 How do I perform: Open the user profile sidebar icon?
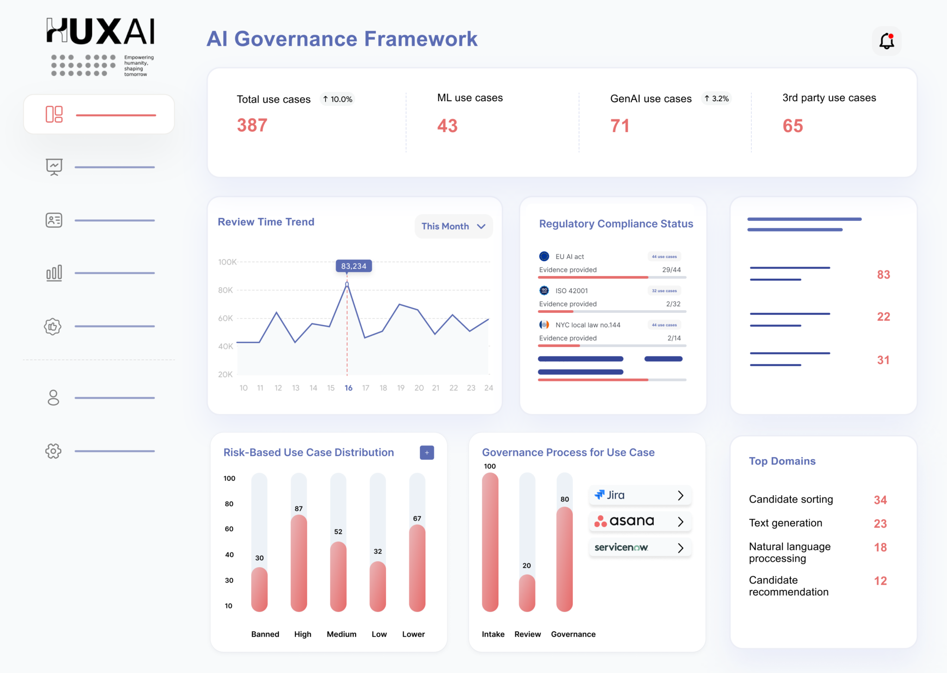coord(54,398)
